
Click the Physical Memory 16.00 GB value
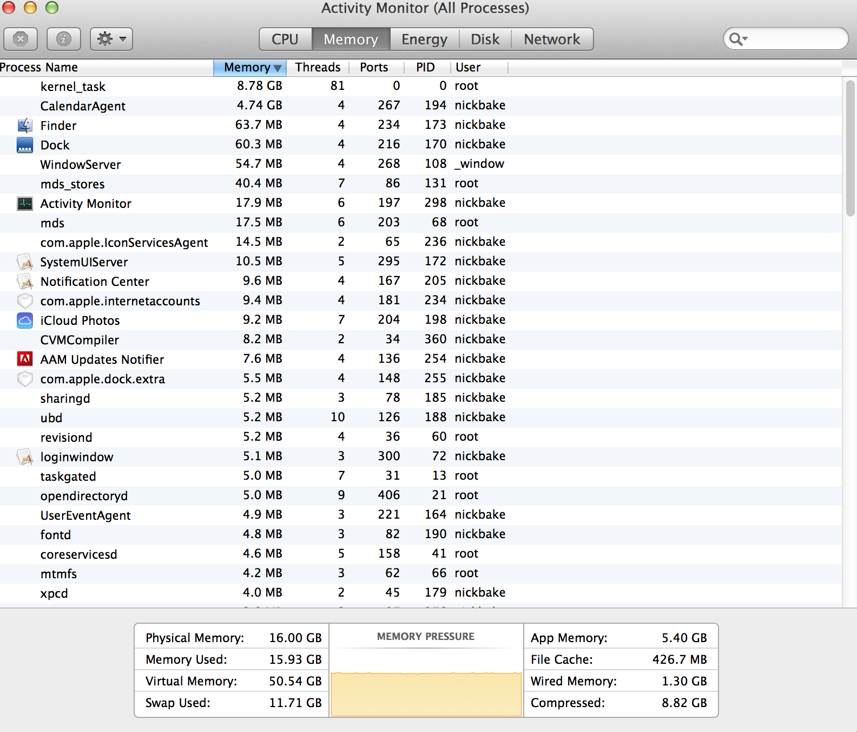(295, 638)
